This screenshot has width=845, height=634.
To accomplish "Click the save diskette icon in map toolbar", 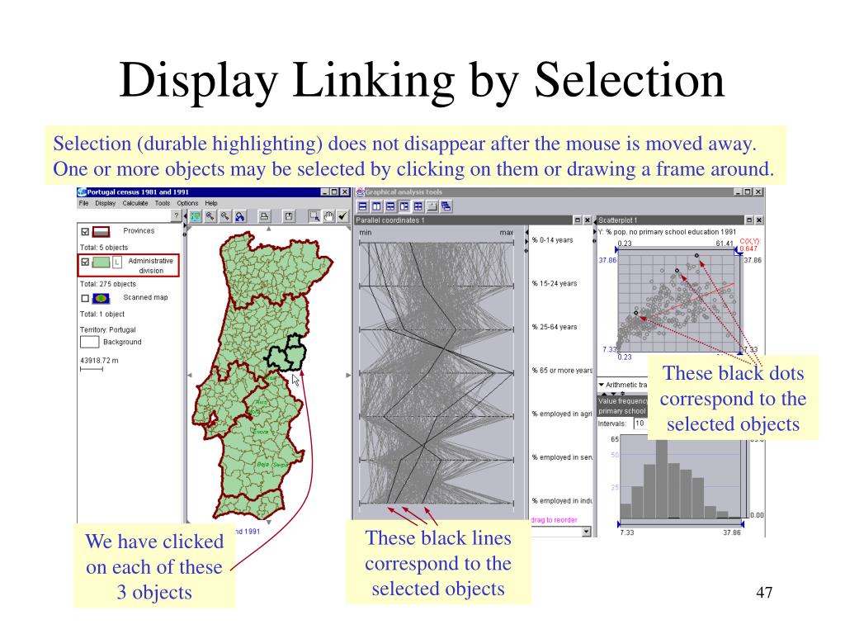I will pos(289,216).
